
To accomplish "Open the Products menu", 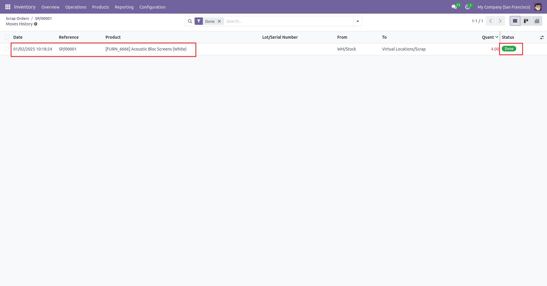I will click(101, 7).
